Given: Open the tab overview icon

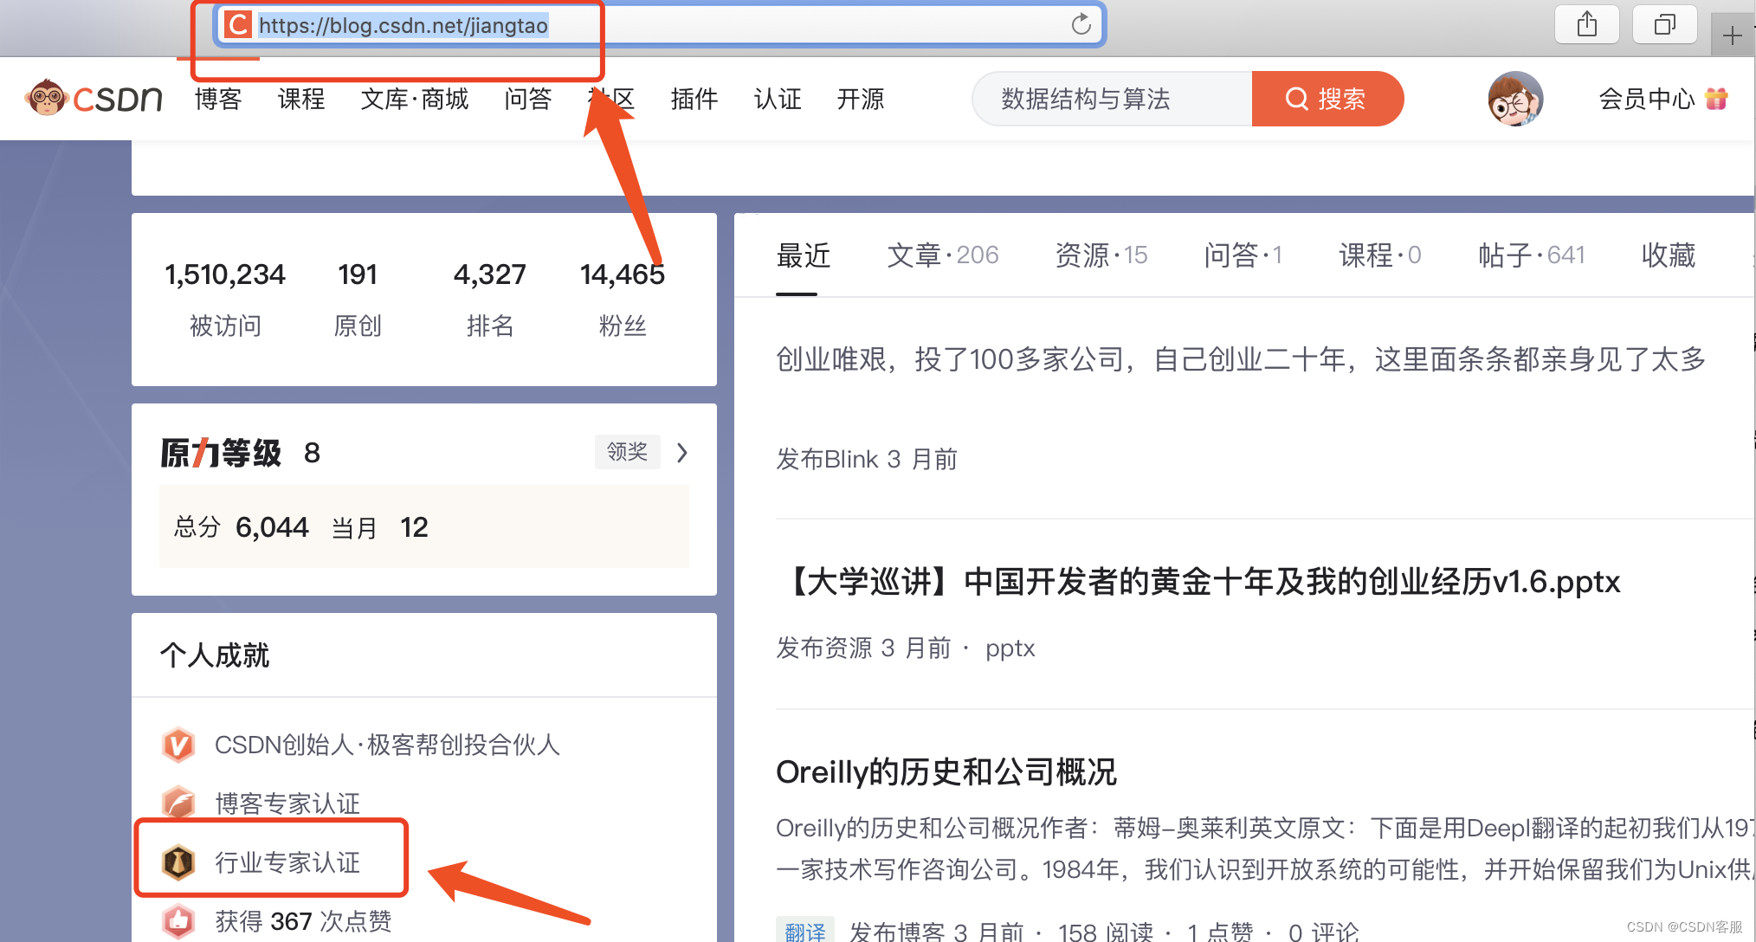Looking at the screenshot, I should click(x=1664, y=24).
